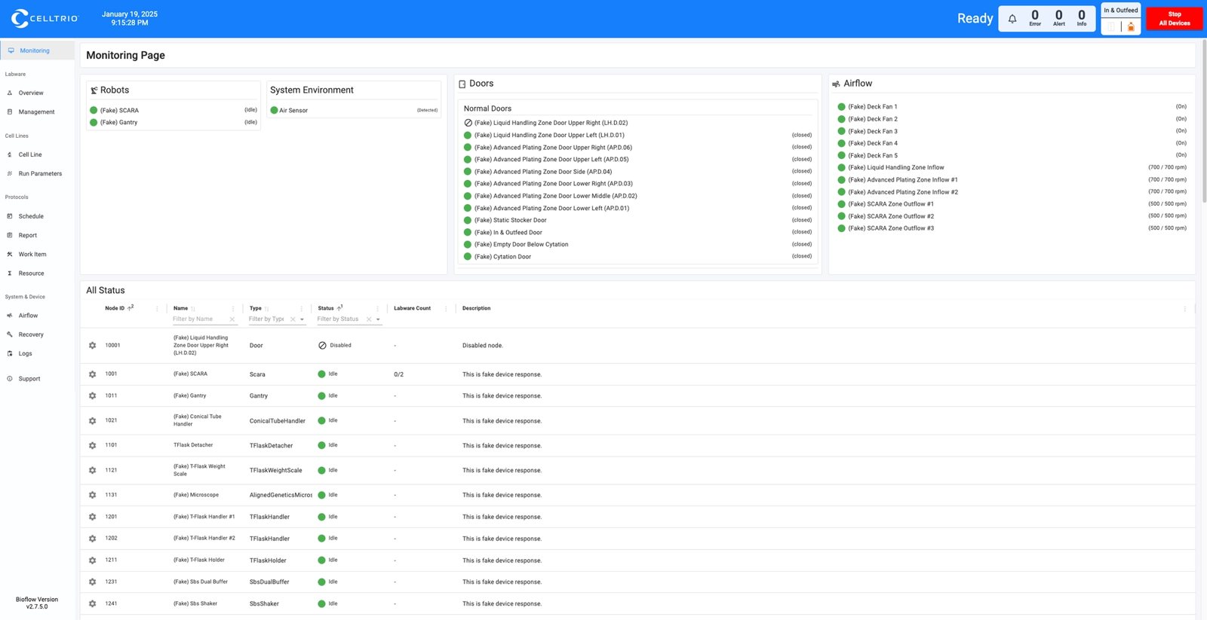Click the faint door icon under In & Outfeed
This screenshot has width=1207, height=620.
point(1111,26)
